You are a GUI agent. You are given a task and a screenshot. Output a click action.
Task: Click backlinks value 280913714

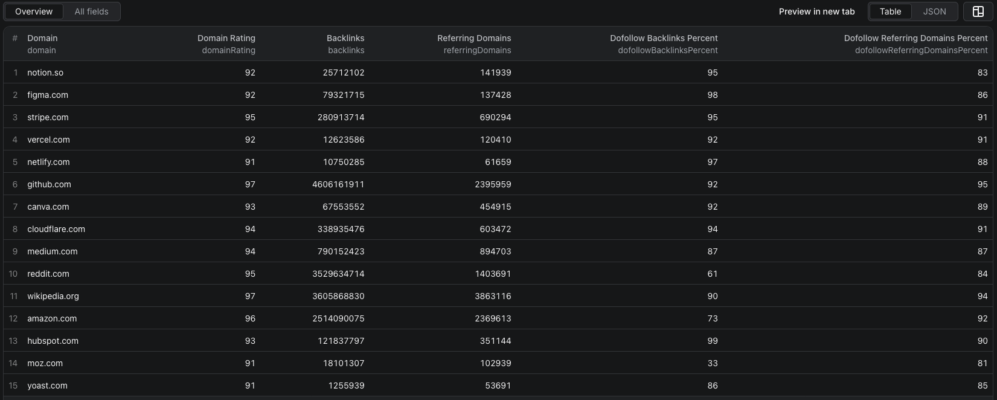click(341, 117)
